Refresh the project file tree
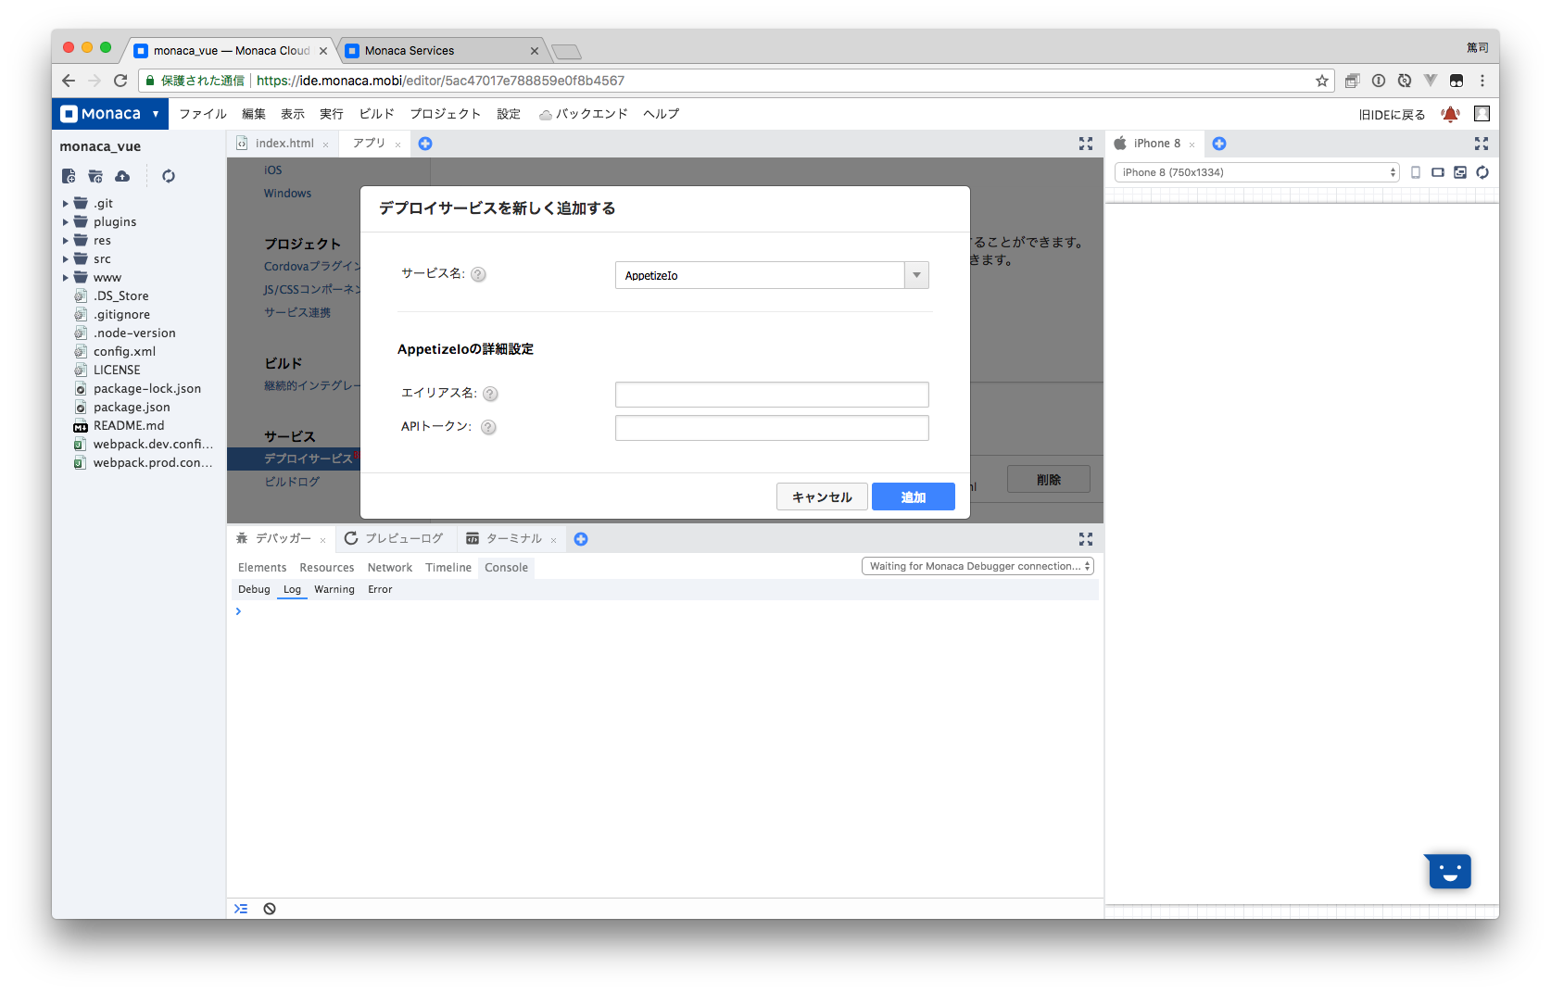Screen dimensions: 1551x993 click(x=169, y=176)
